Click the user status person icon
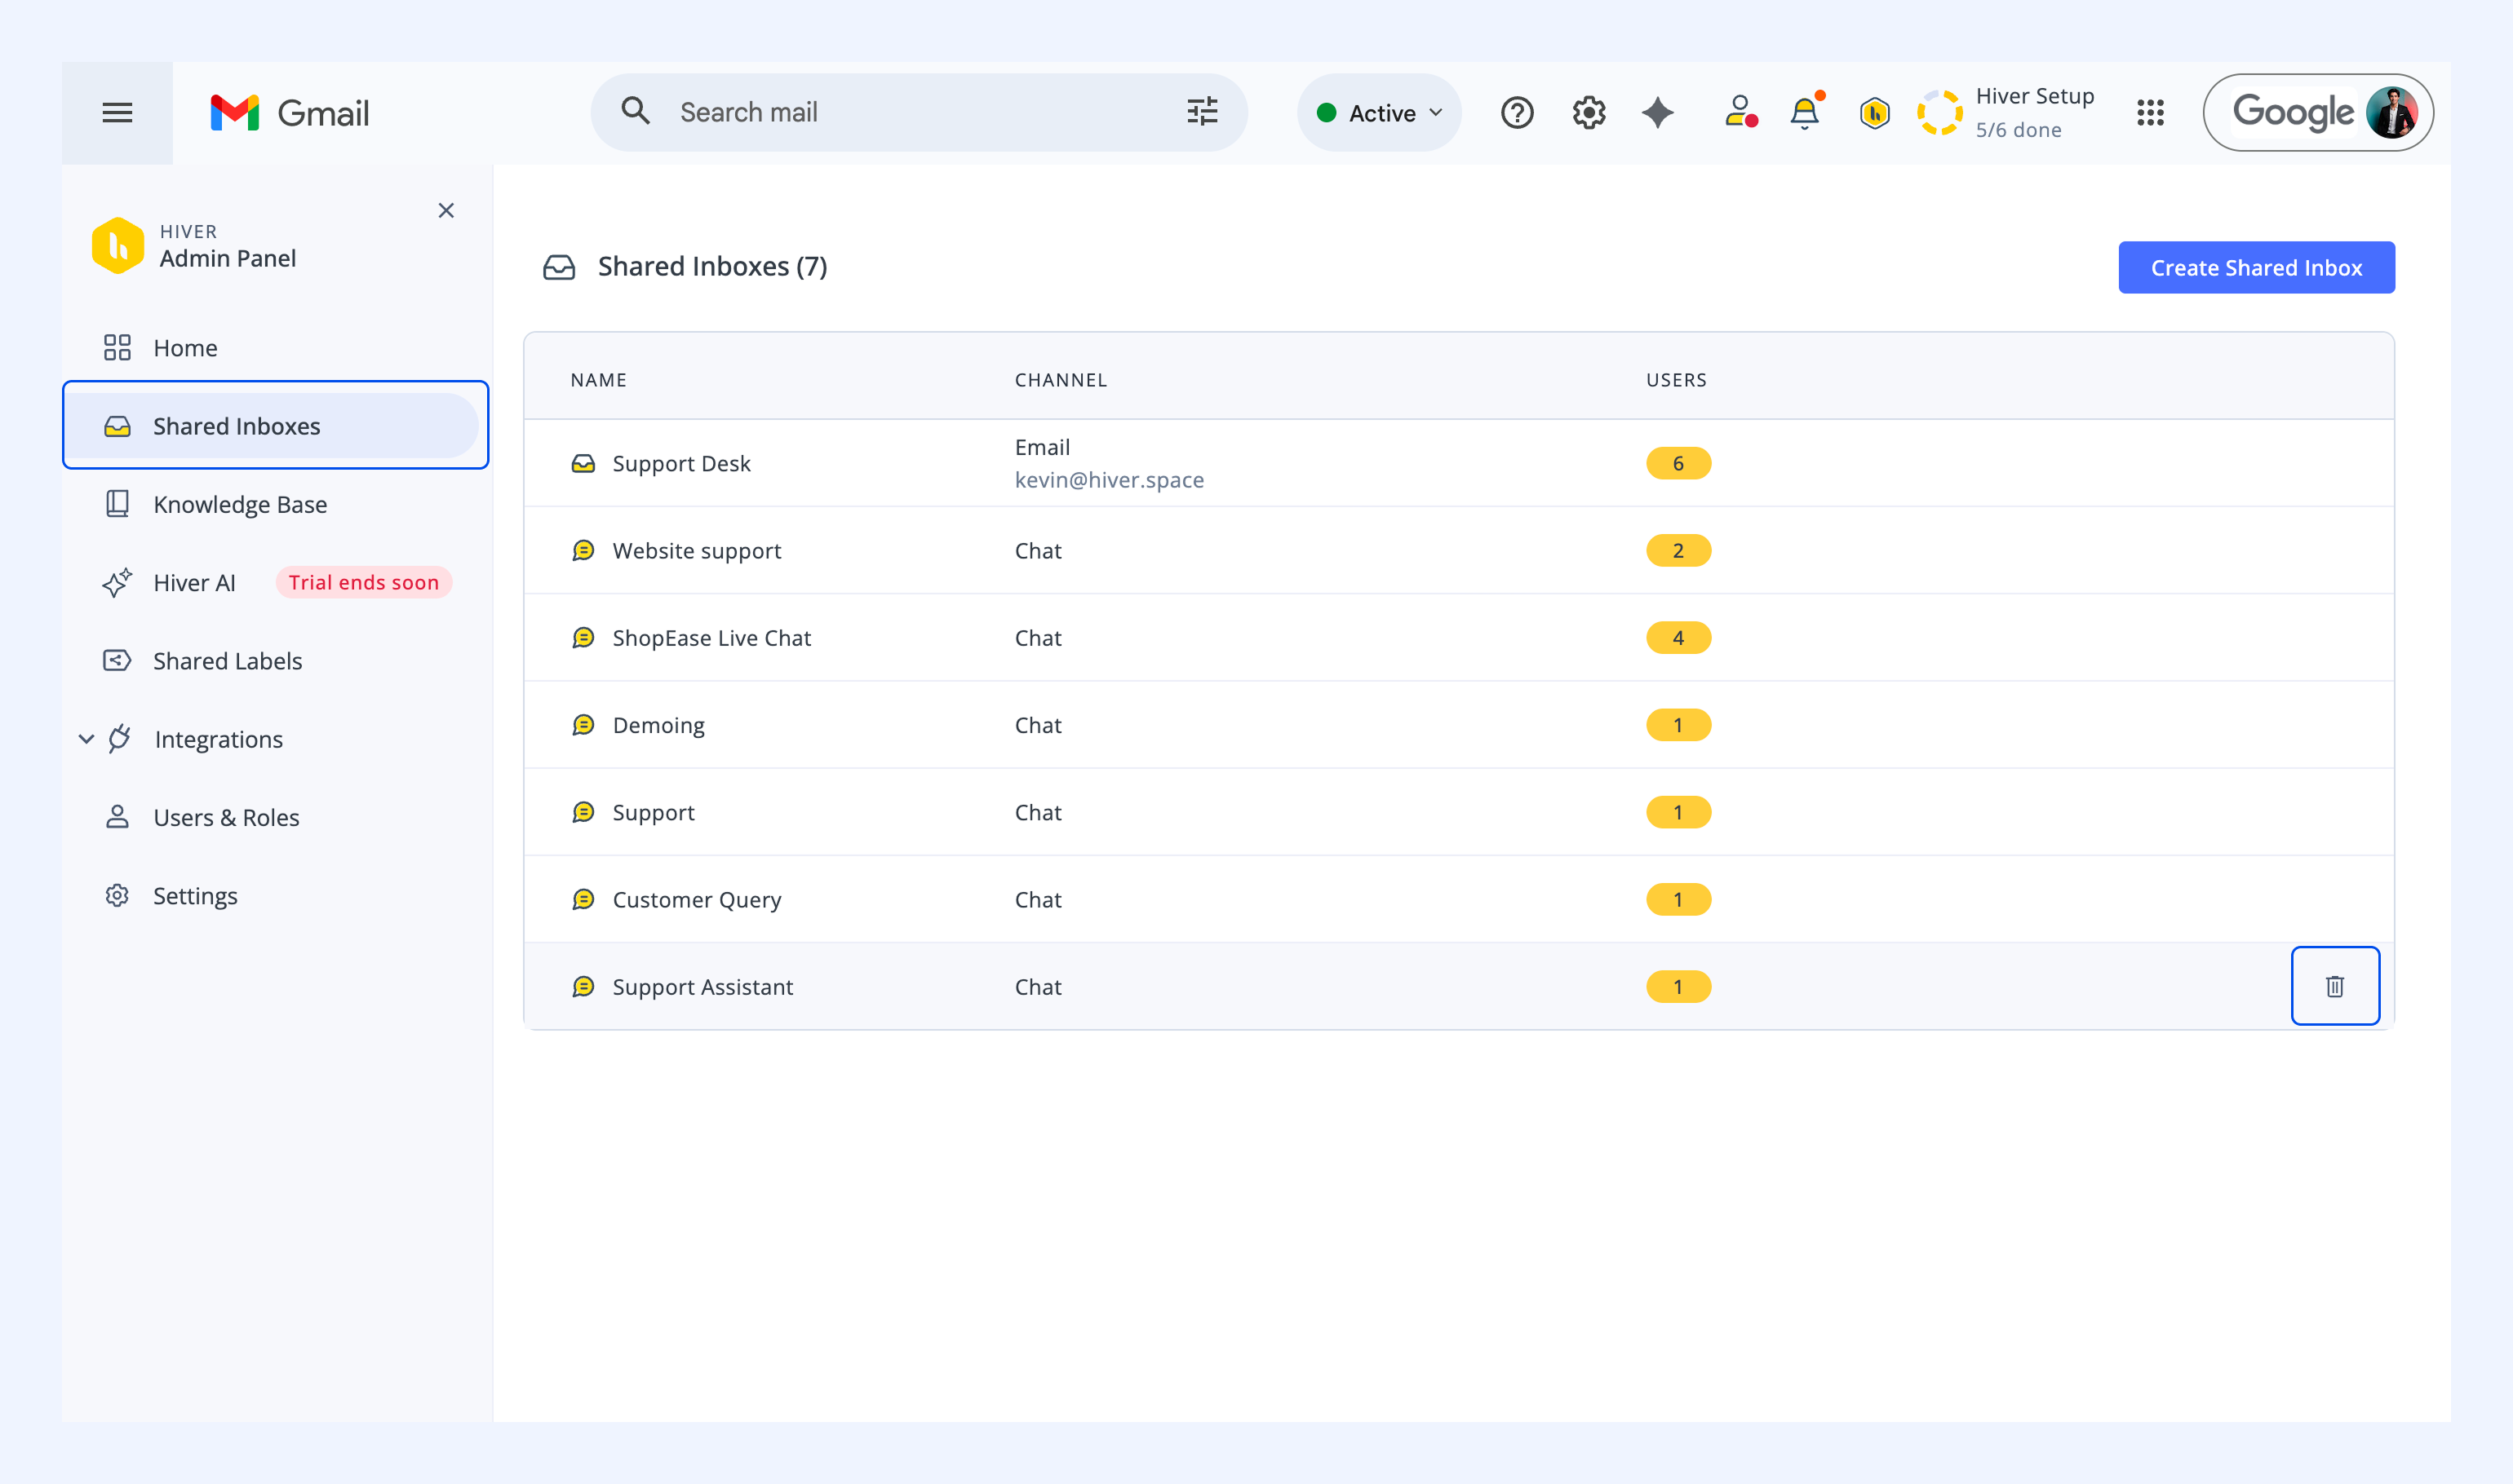Screen dimensions: 2513x1484 pyautogui.click(x=1740, y=112)
